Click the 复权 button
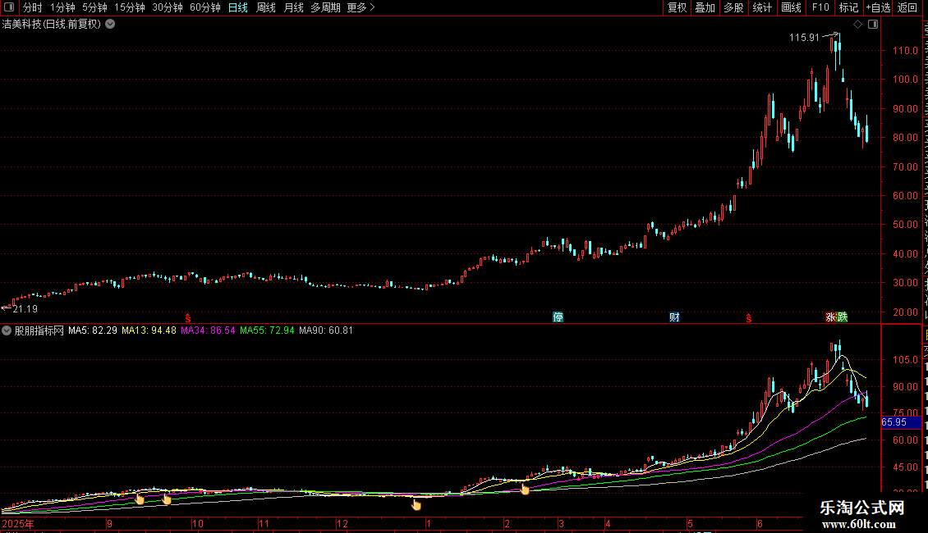 coord(677,7)
